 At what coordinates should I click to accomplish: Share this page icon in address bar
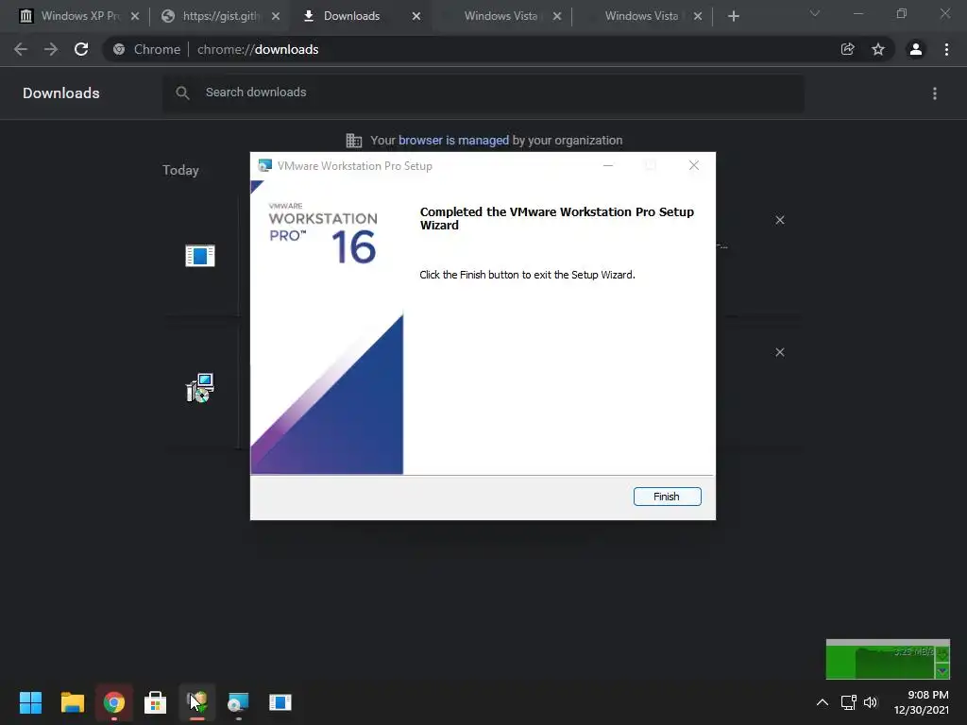(847, 49)
